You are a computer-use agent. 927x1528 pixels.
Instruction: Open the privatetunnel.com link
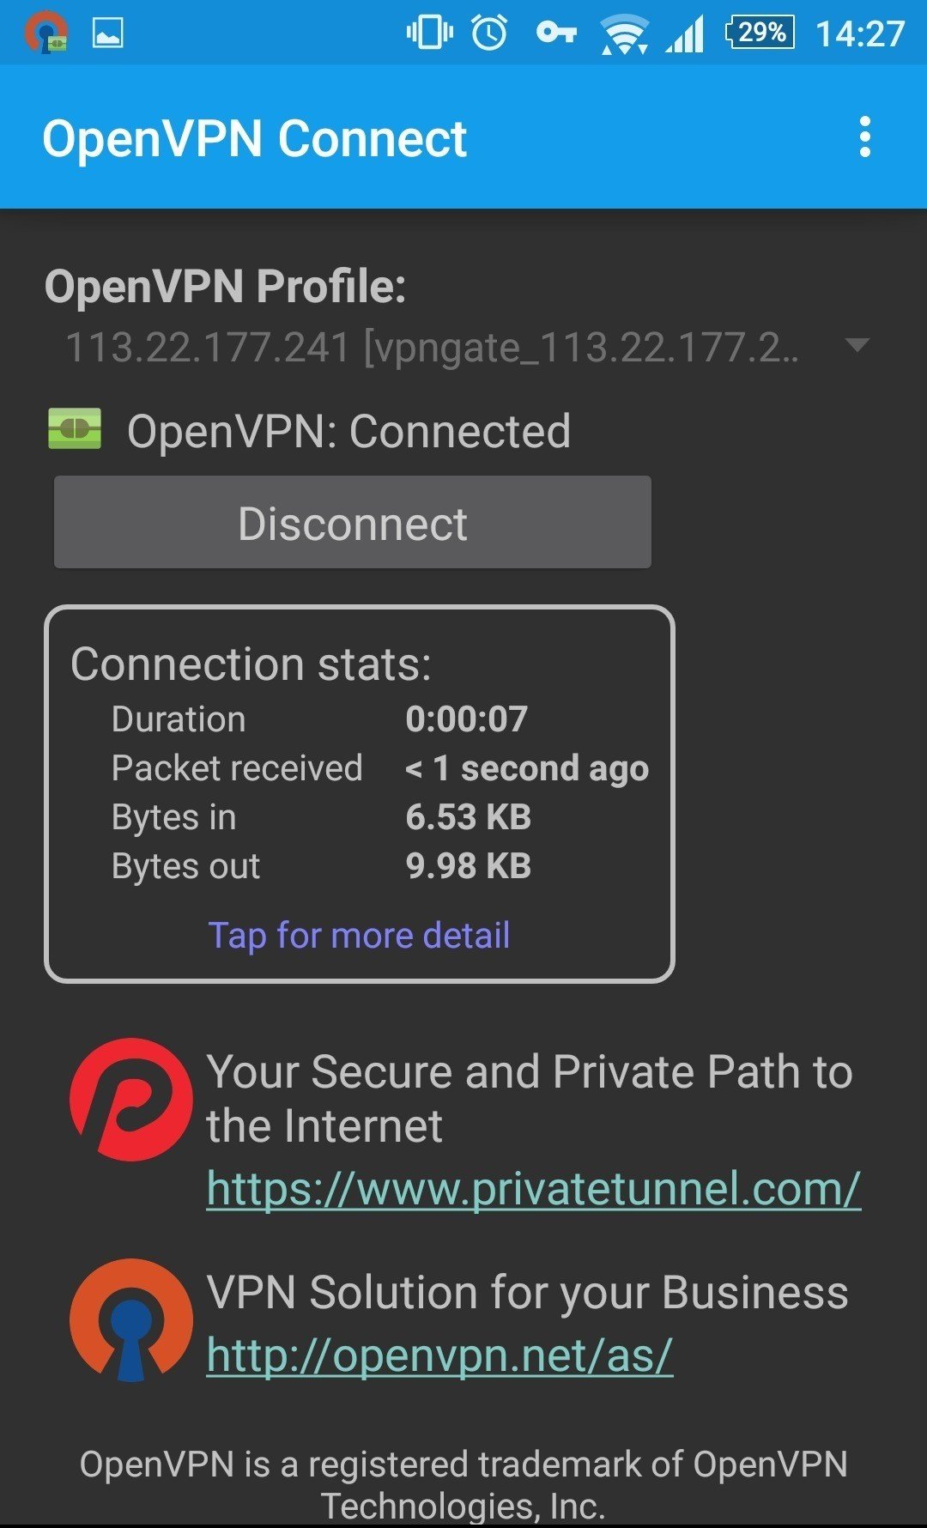pyautogui.click(x=533, y=1189)
